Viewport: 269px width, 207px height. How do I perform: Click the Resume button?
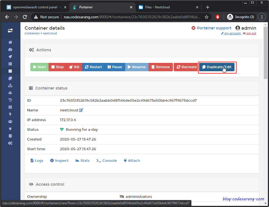tap(137, 67)
